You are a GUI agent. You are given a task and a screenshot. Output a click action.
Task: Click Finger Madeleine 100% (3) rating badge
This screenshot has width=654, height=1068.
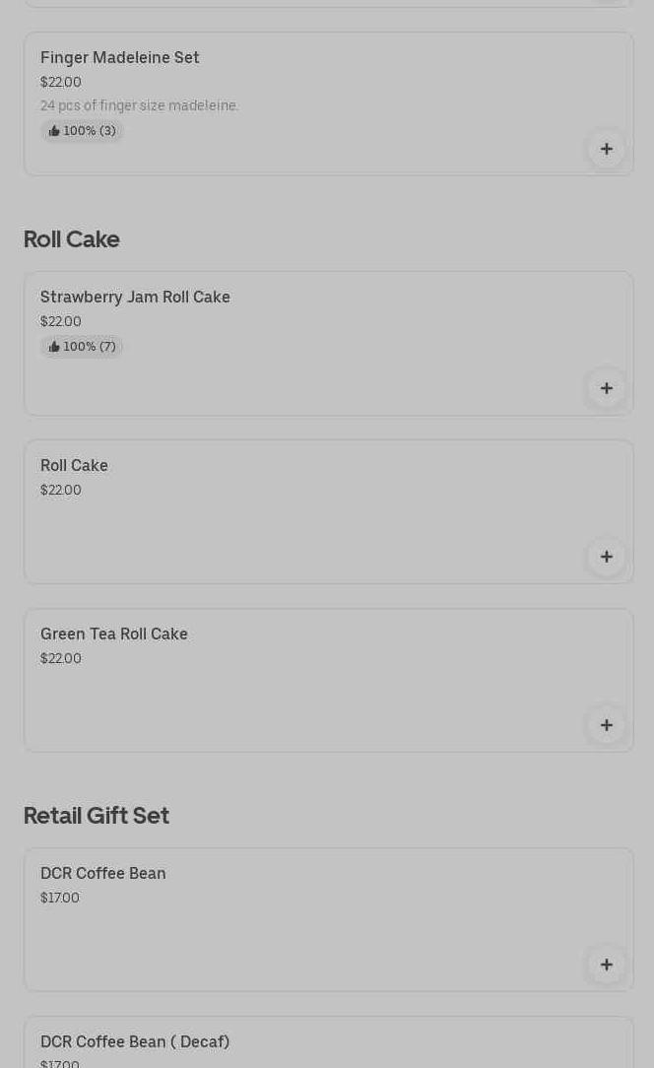pos(83,131)
